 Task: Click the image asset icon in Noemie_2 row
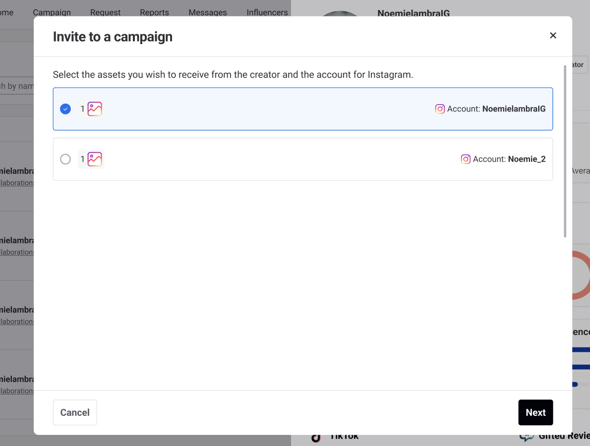coord(95,159)
